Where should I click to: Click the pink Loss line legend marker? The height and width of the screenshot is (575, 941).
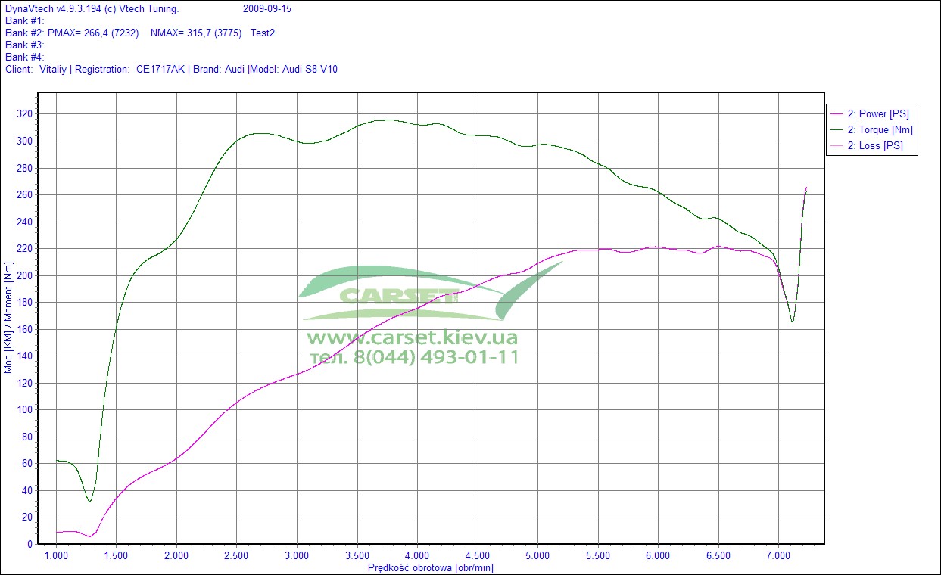(x=837, y=146)
